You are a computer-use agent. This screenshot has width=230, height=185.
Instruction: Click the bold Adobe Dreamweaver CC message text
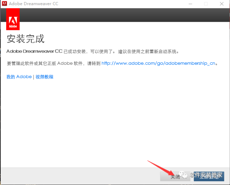point(34,52)
